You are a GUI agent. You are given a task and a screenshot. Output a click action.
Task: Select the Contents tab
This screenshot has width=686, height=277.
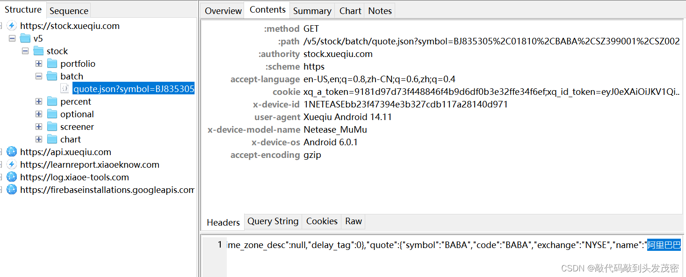tap(267, 10)
